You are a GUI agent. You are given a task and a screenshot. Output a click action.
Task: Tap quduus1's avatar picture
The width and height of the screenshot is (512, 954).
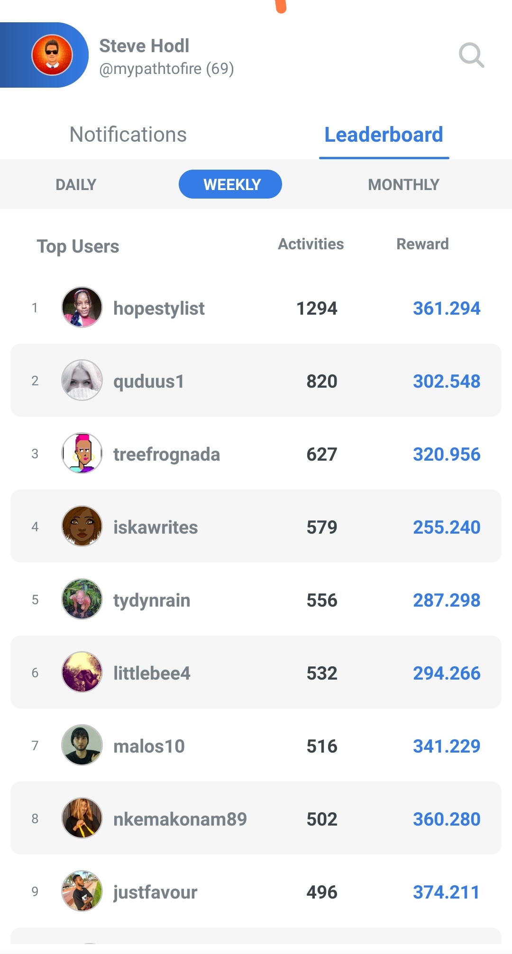click(82, 380)
